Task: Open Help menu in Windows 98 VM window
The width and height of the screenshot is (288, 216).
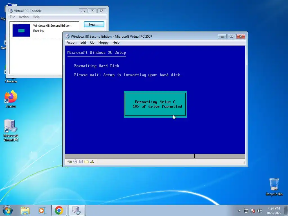Action: point(116,42)
